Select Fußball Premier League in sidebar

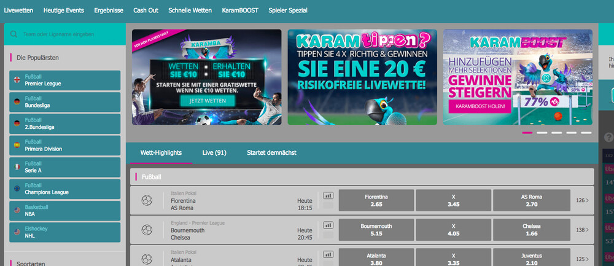(65, 80)
